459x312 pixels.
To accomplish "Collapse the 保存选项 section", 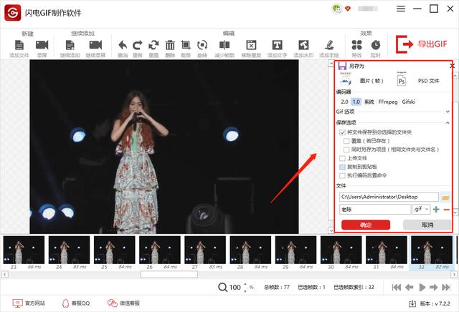I will pos(448,123).
